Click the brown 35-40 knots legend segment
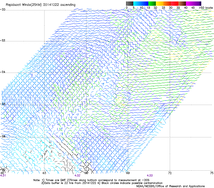Screen dimensions: 214x188 (x=182, y=3)
